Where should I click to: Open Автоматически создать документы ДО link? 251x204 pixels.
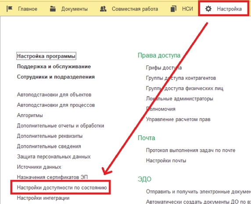coord(198,202)
